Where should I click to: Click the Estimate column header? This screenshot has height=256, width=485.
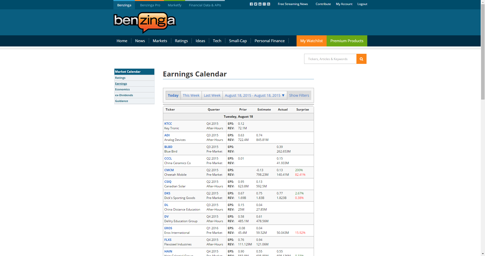264,110
